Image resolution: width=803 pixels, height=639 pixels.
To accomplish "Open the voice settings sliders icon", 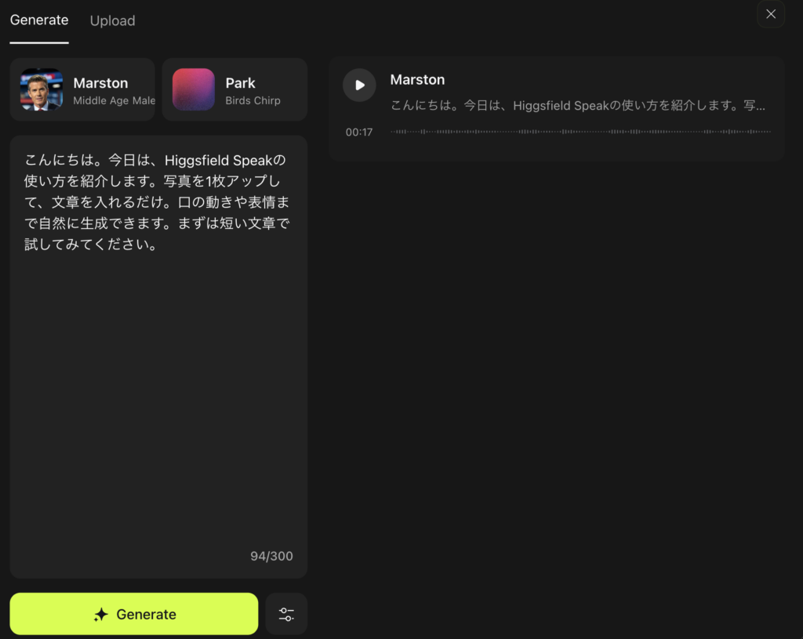I will [x=286, y=614].
